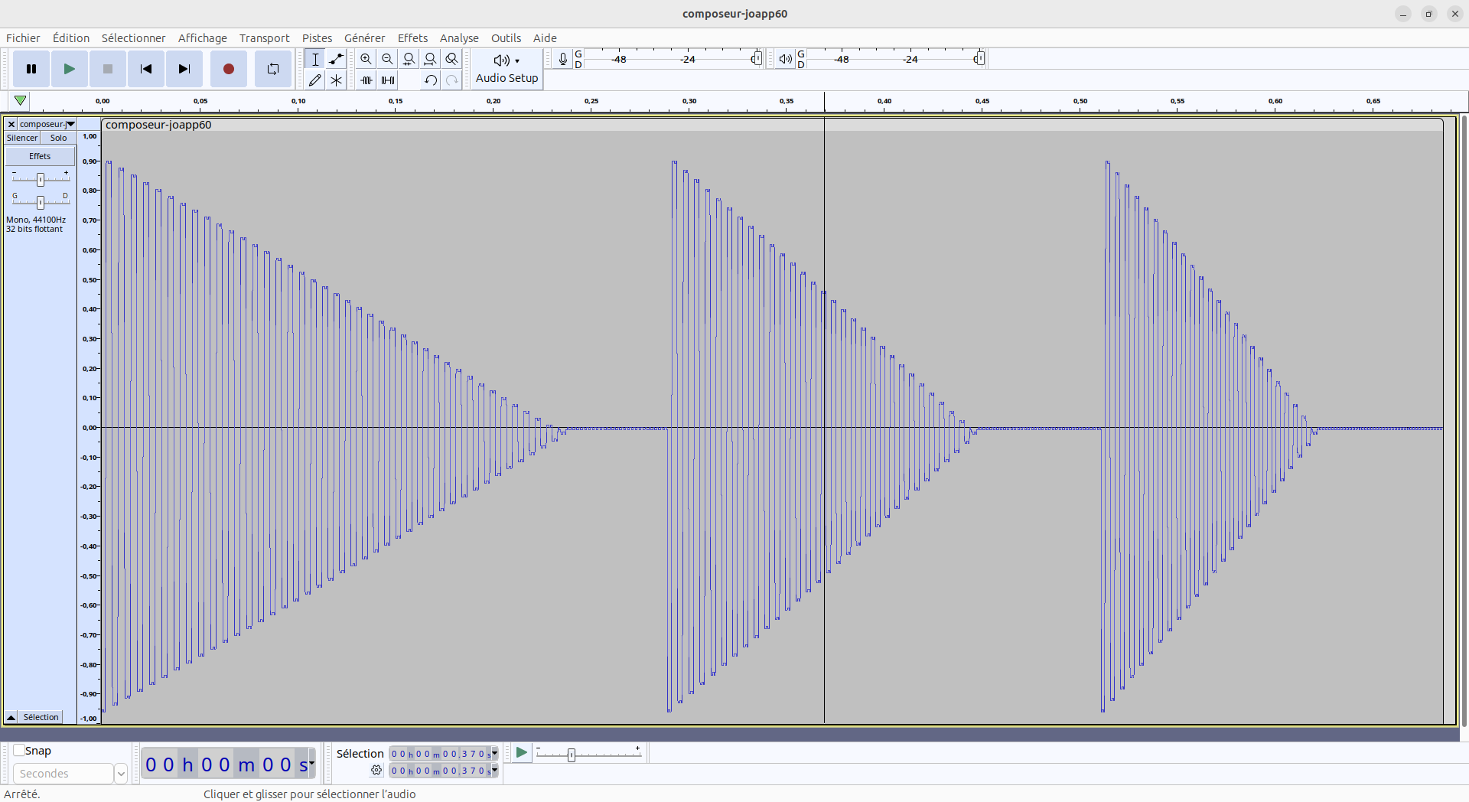The width and height of the screenshot is (1469, 802).
Task: Enable the Snap checkbox
Action: (x=20, y=751)
